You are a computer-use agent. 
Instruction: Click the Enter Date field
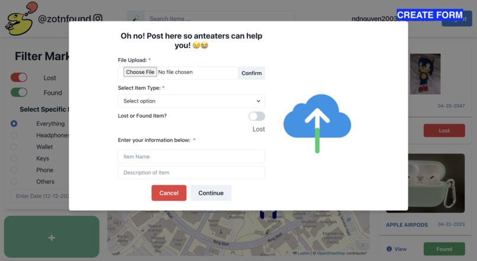coord(40,196)
